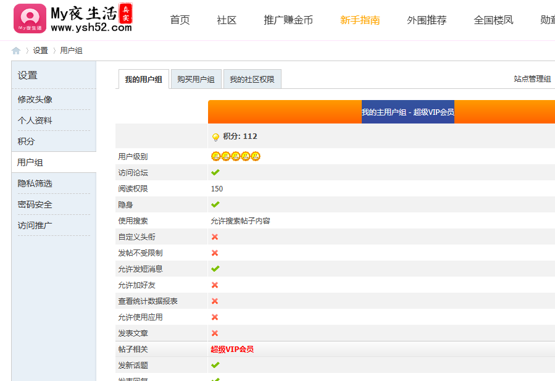Click red cross in 自定义头衔 row
Image resolution: width=555 pixels, height=381 pixels.
pyautogui.click(x=215, y=237)
